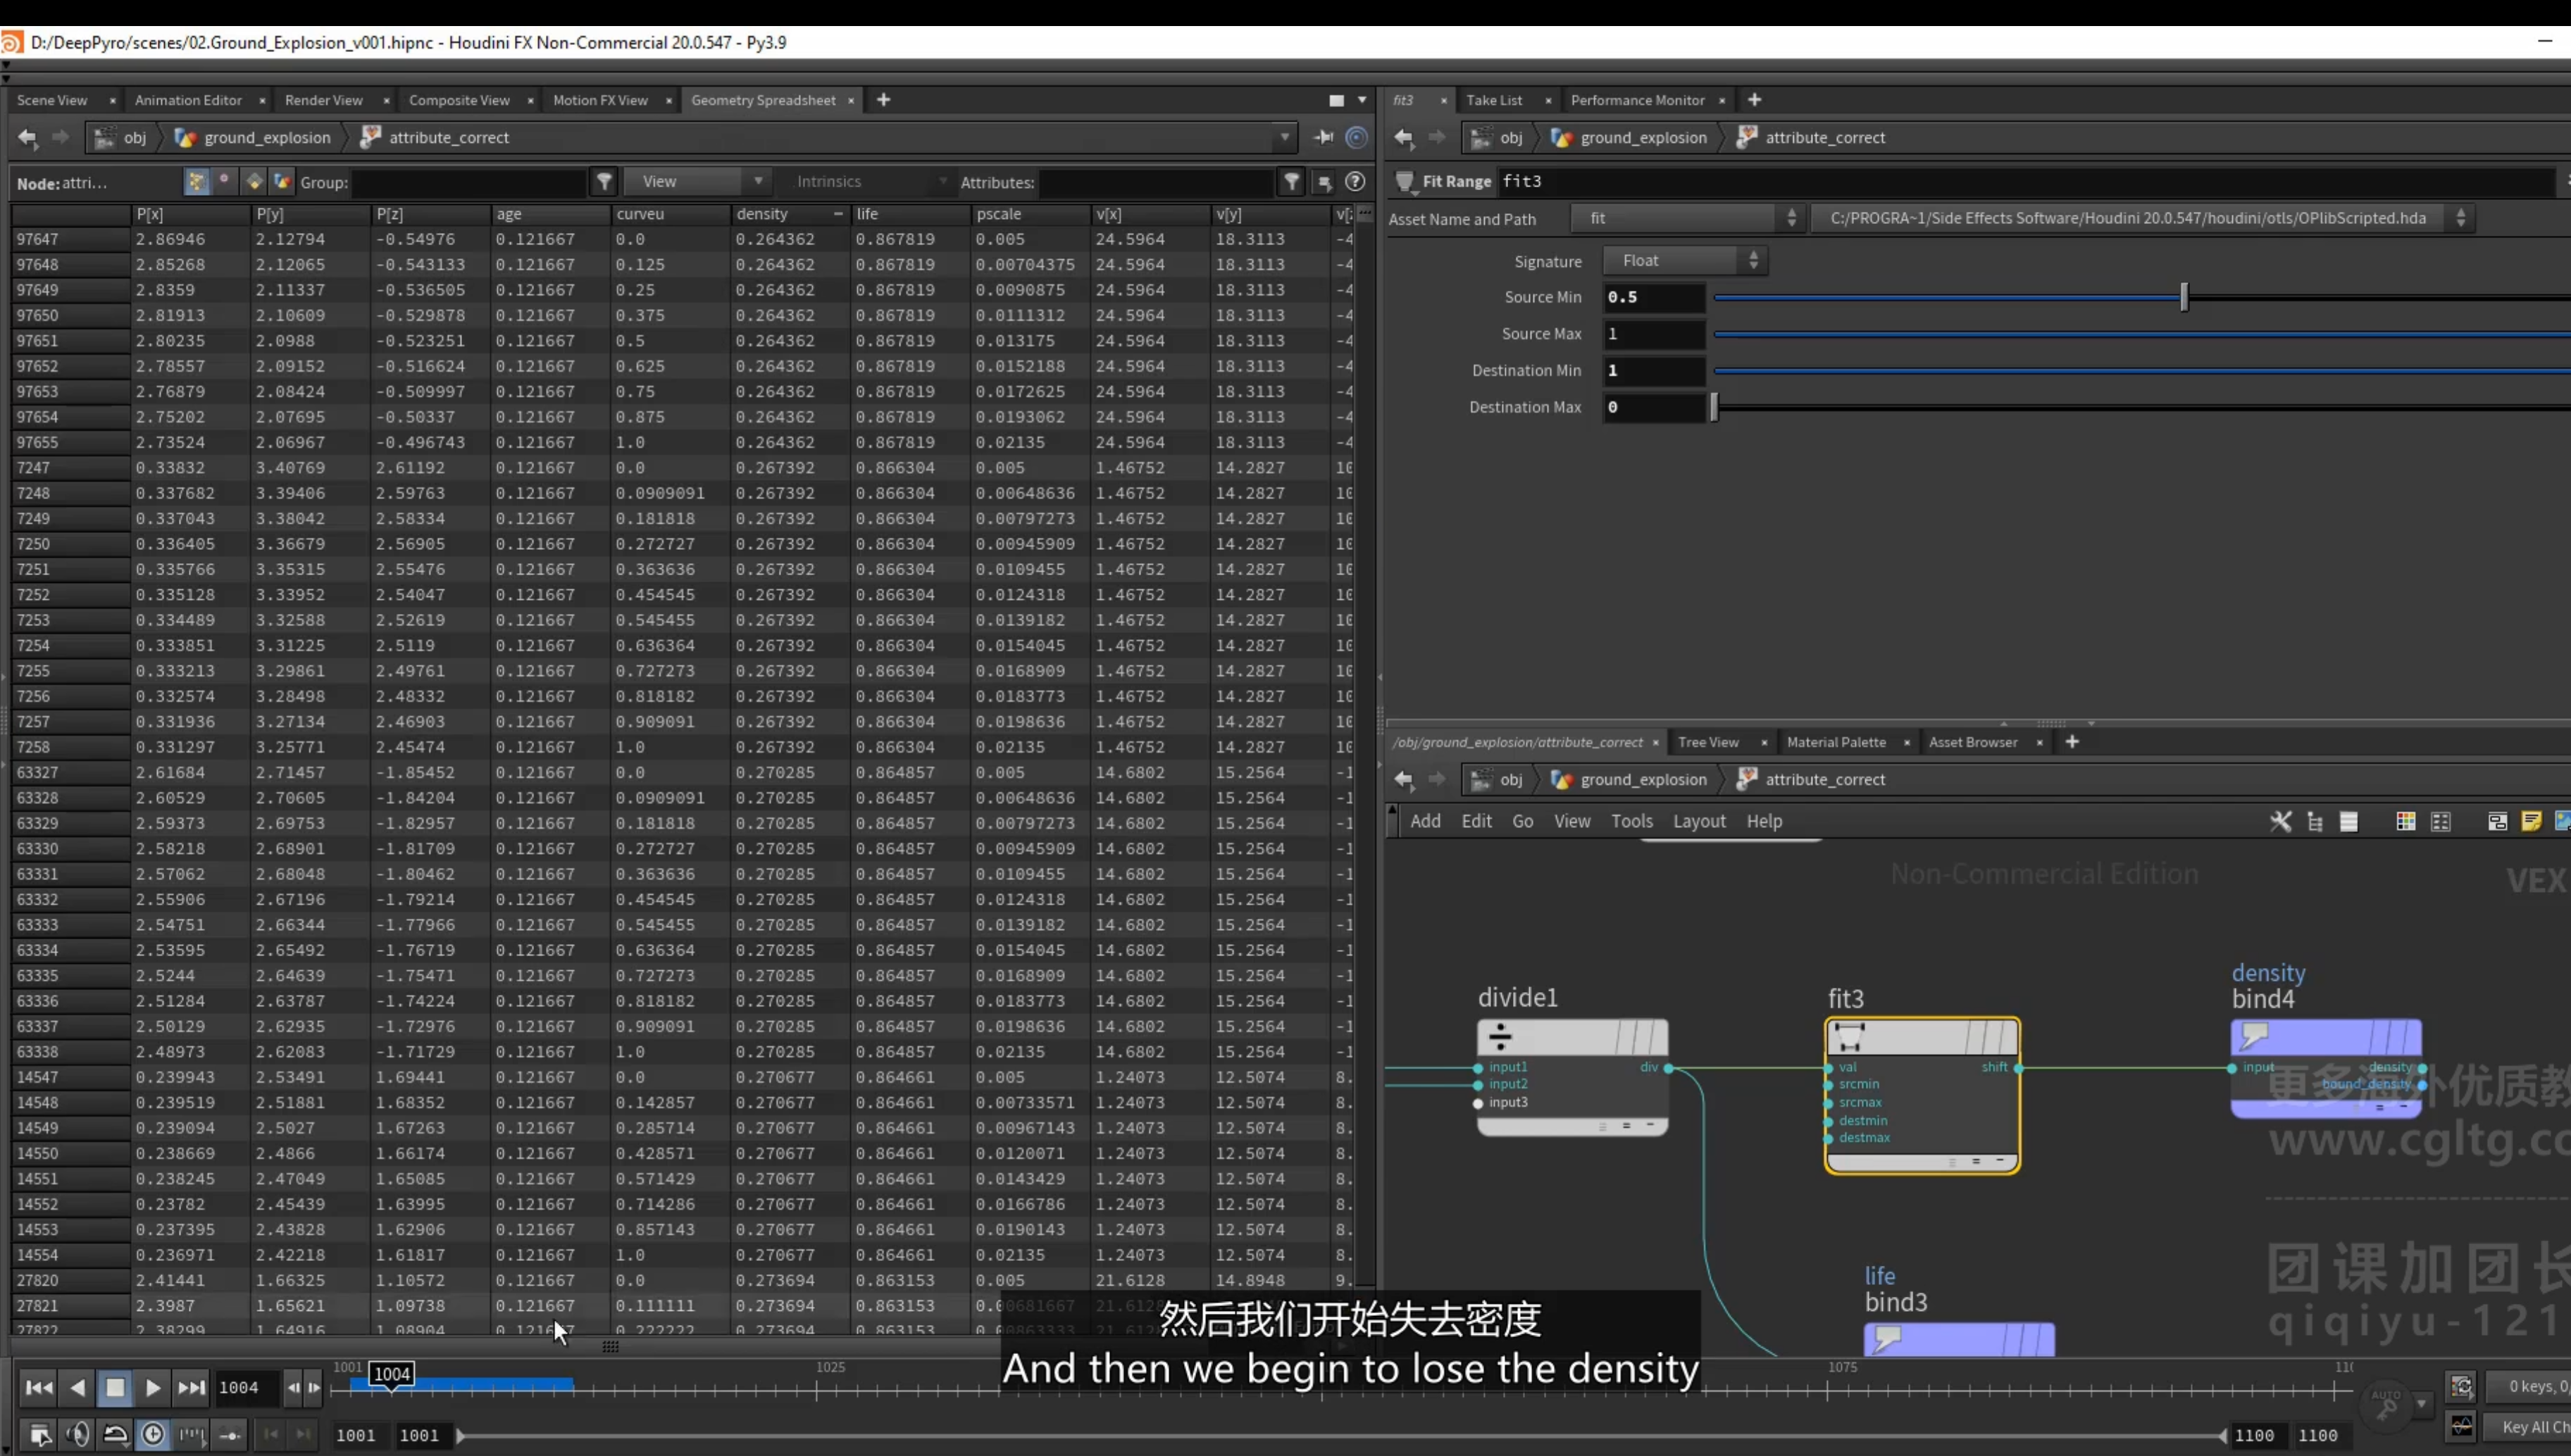The image size is (2571, 1456).
Task: Switch to the Scene View tab
Action: pos(52,100)
